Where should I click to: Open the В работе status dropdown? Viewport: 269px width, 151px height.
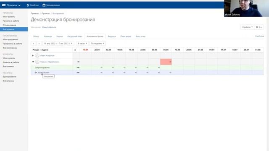247,27
